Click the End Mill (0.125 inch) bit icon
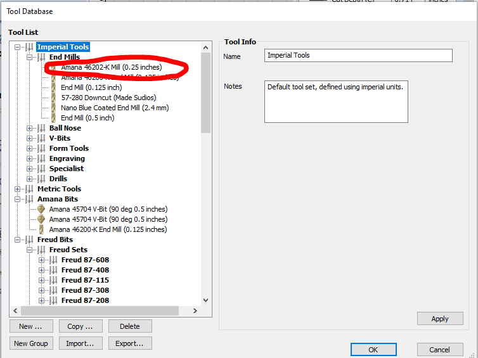Screen dimensions: 478x358 (x=53, y=87)
